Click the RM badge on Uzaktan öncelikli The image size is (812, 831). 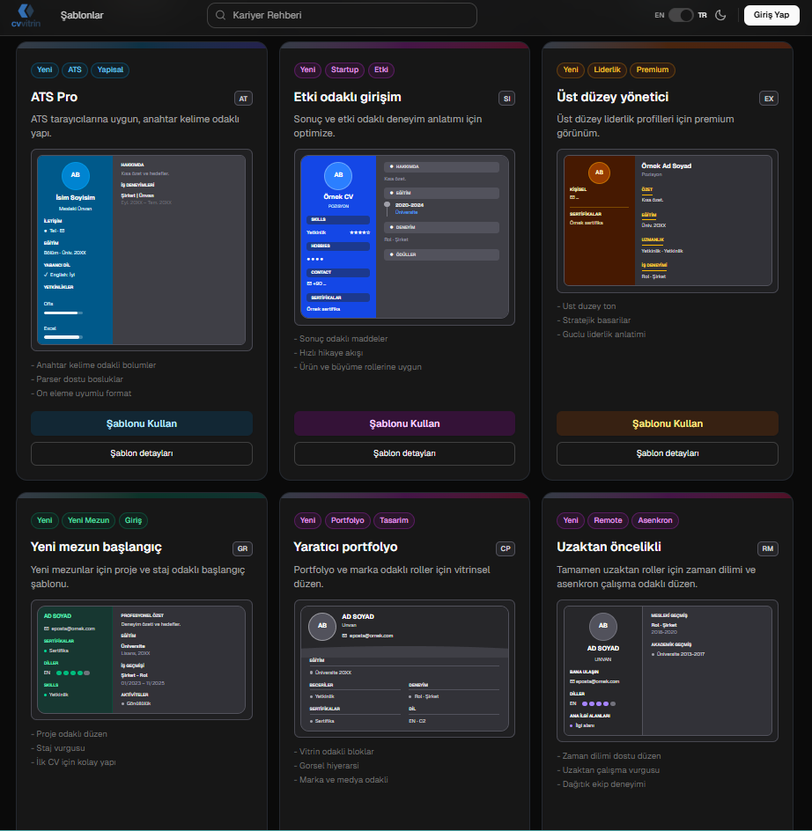point(767,548)
